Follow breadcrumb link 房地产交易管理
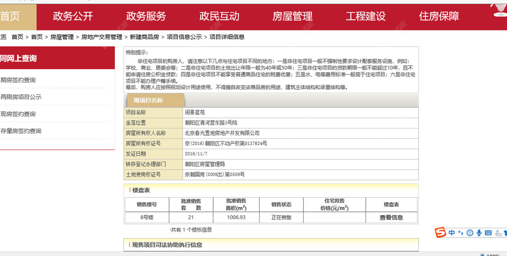The height and width of the screenshot is (256, 507). [x=101, y=37]
